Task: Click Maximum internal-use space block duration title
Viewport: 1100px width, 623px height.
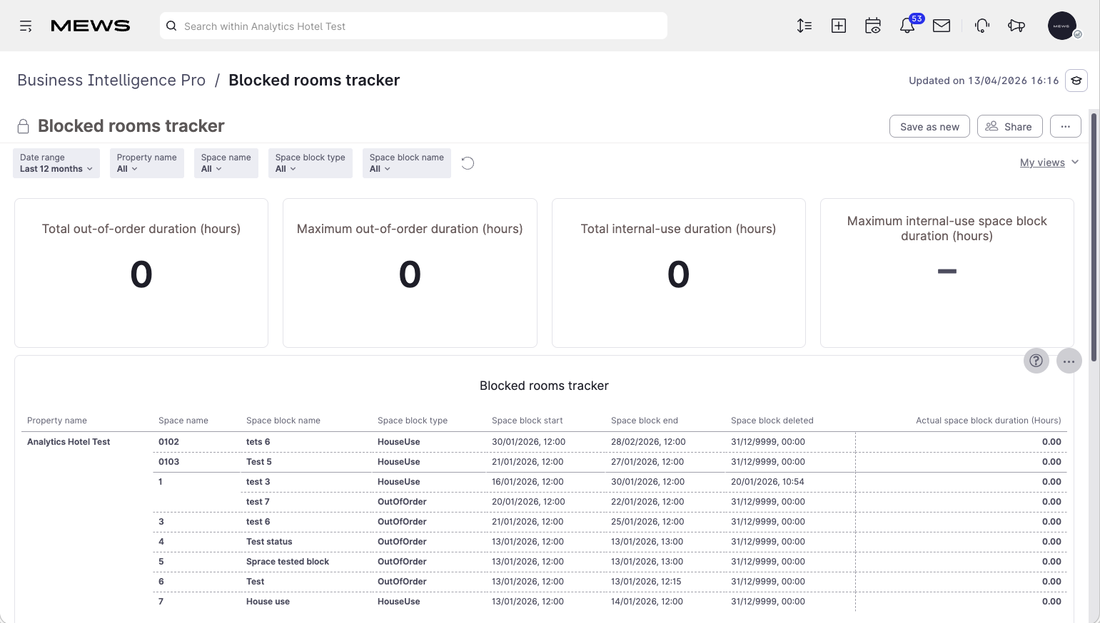Action: coord(947,229)
